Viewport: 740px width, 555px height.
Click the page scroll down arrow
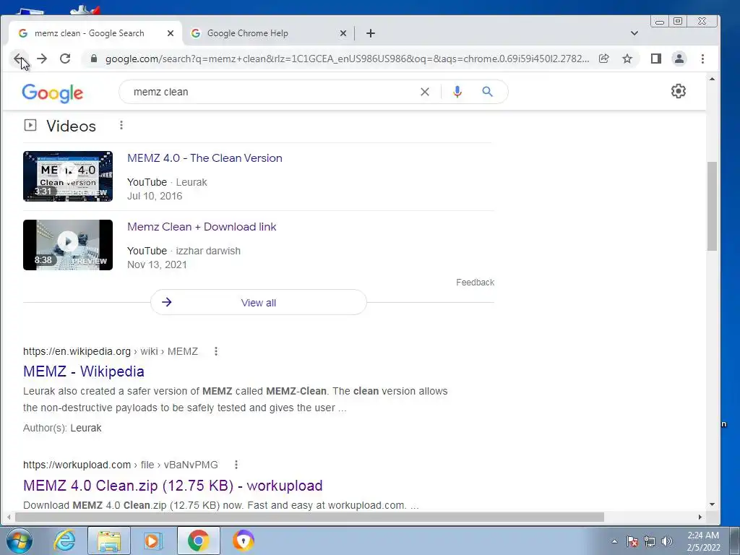click(x=712, y=504)
